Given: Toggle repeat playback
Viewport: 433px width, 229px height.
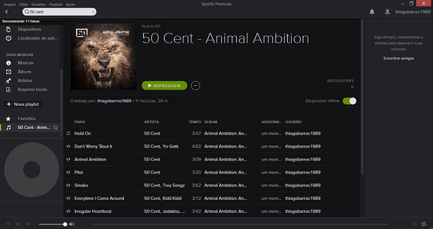Looking at the screenshot, I should point(424,224).
